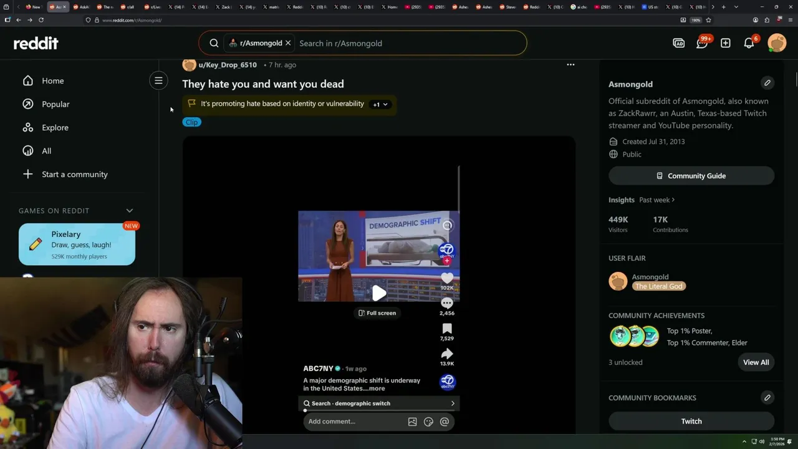This screenshot has height=449, width=798.
Task: Open the browser zoom level indicator
Action: click(x=695, y=20)
